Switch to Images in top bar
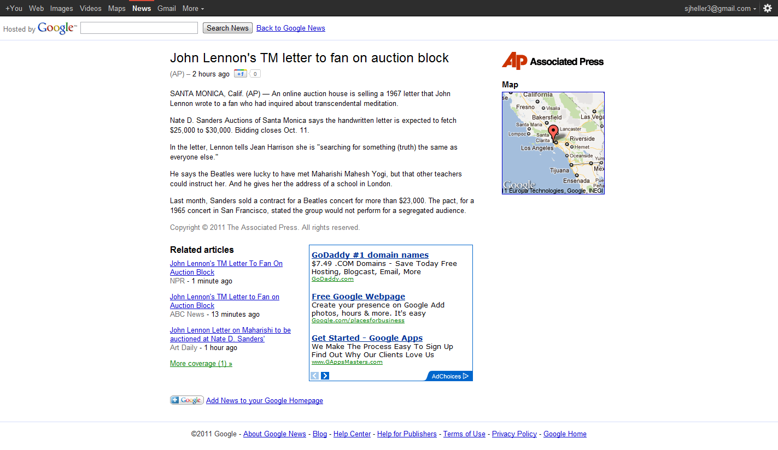 tap(62, 8)
